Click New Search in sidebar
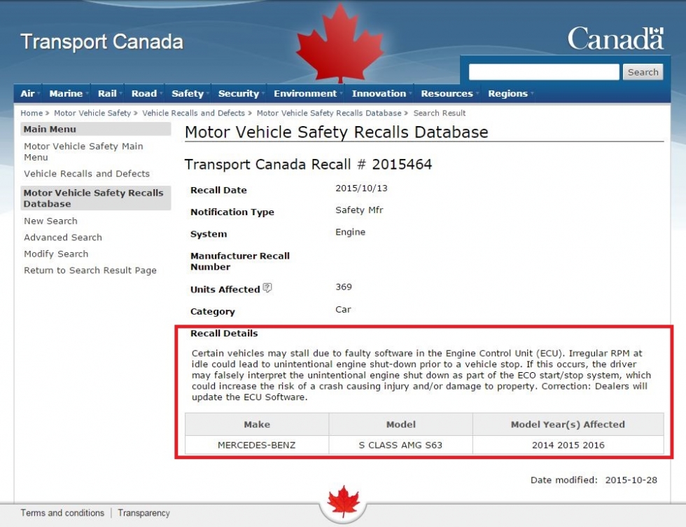Image resolution: width=686 pixels, height=527 pixels. (x=50, y=221)
